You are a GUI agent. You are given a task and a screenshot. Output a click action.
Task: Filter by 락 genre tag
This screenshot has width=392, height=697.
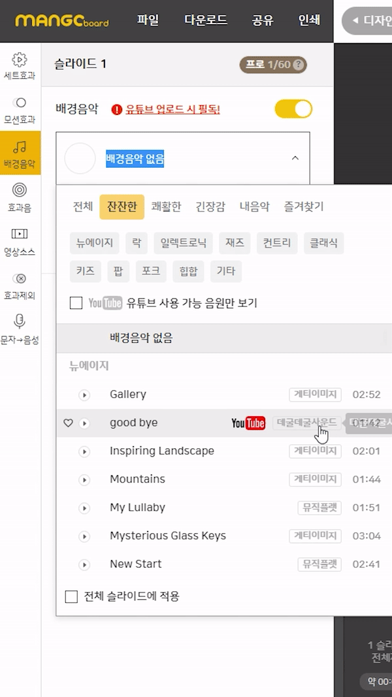pos(137,243)
